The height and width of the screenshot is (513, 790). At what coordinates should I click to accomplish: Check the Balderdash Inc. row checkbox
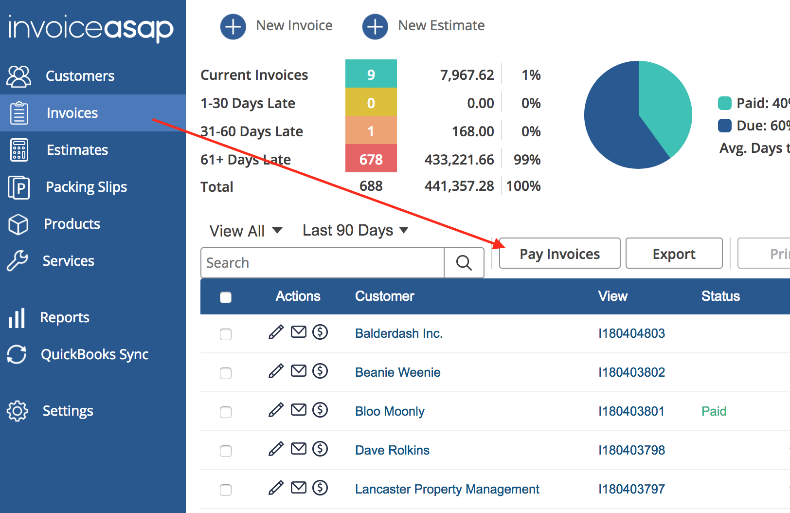(x=226, y=334)
